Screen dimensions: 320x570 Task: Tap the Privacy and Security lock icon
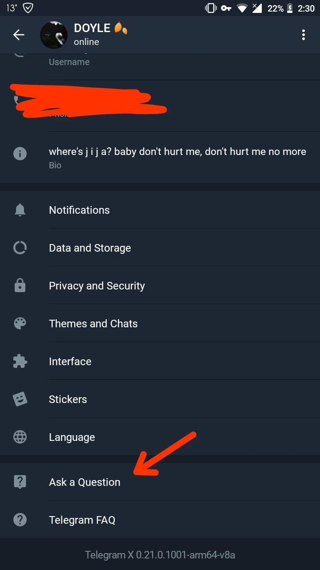tap(20, 286)
